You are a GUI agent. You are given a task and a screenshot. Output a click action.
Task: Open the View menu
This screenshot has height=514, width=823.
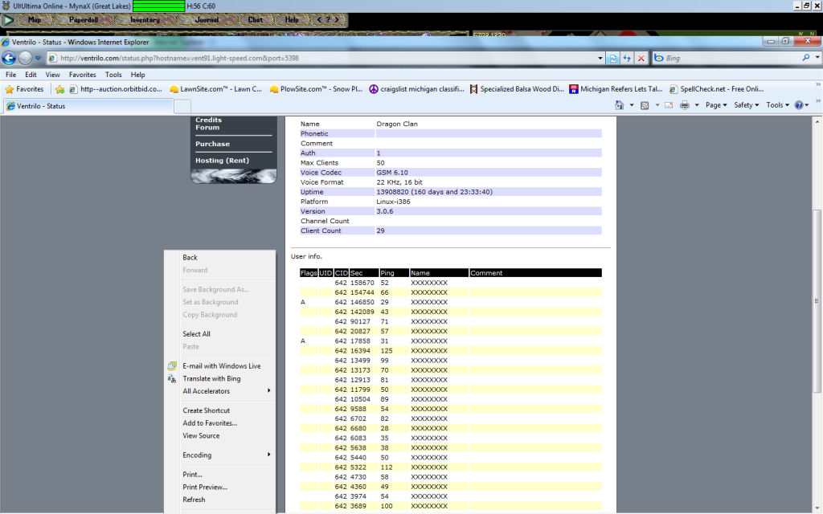52,75
